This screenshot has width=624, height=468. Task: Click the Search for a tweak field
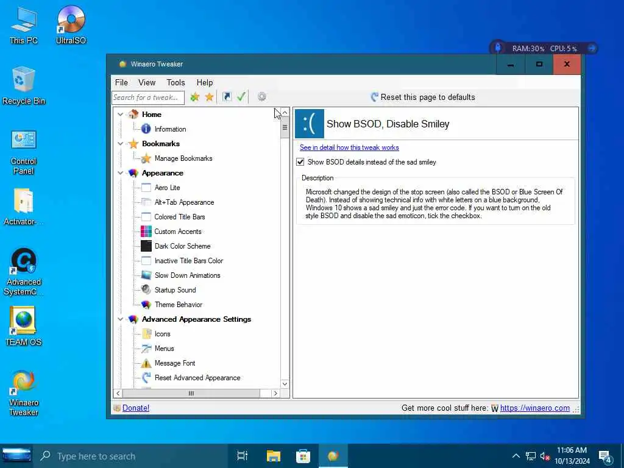coord(147,97)
